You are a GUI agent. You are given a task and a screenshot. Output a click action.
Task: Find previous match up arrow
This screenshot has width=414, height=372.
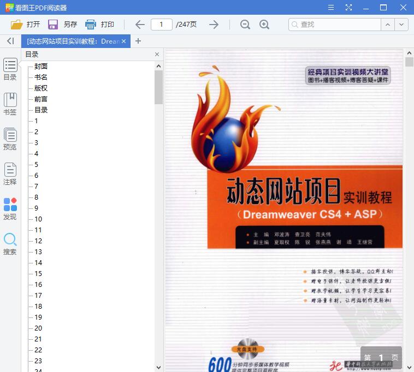click(388, 25)
